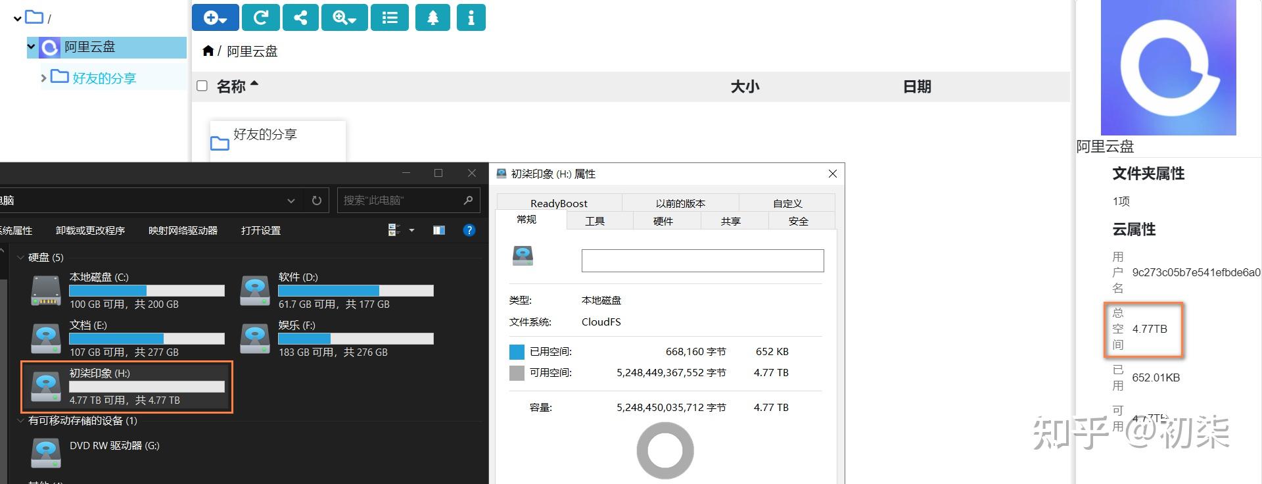1262x484 pixels.
Task: Expand the 好友的分享 tree node
Action: tap(44, 78)
